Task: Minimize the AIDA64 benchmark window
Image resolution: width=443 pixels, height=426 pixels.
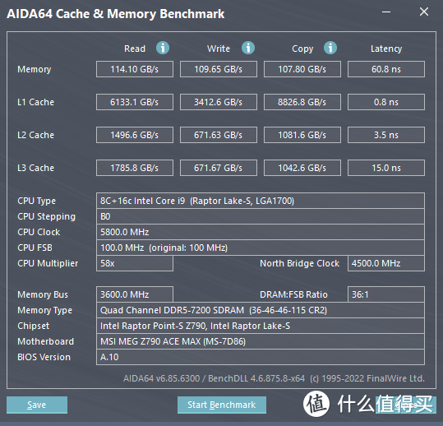Action: [x=386, y=12]
